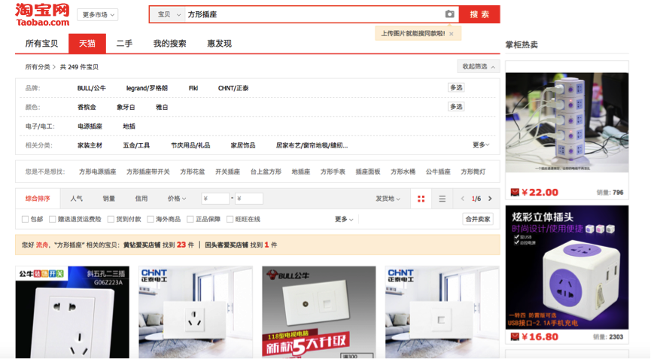651x359 pixels.
Task: Check the 海外商品 checkbox
Action: [151, 219]
